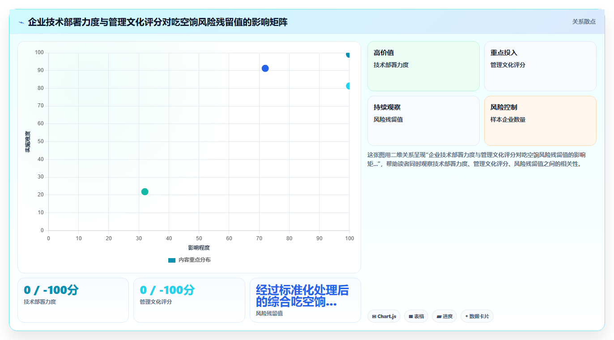This screenshot has width=614, height=340.
Task: Open the 高价值 quadrant card
Action: point(423,66)
